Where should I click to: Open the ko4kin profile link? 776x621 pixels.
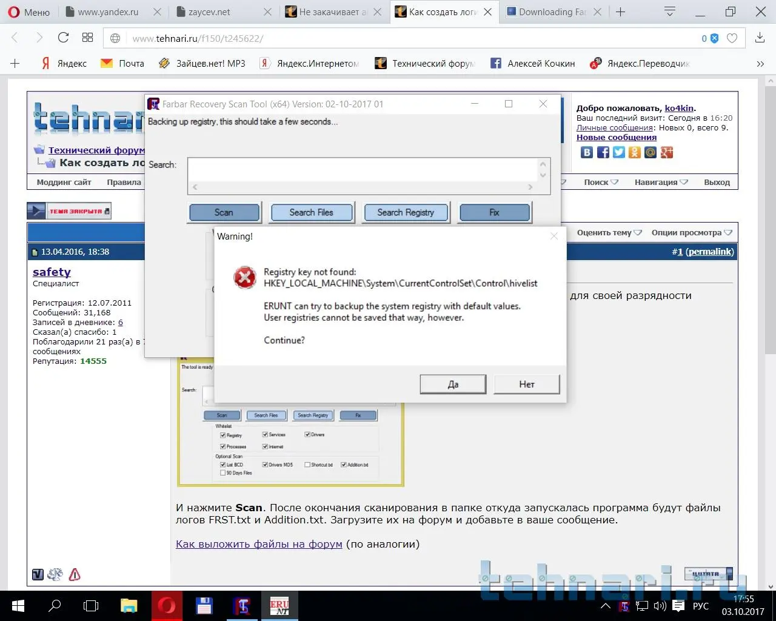tap(679, 108)
